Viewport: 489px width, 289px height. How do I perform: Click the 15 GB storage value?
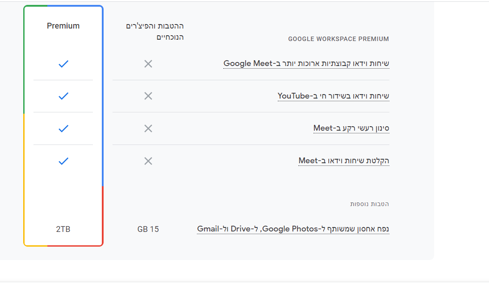[148, 229]
